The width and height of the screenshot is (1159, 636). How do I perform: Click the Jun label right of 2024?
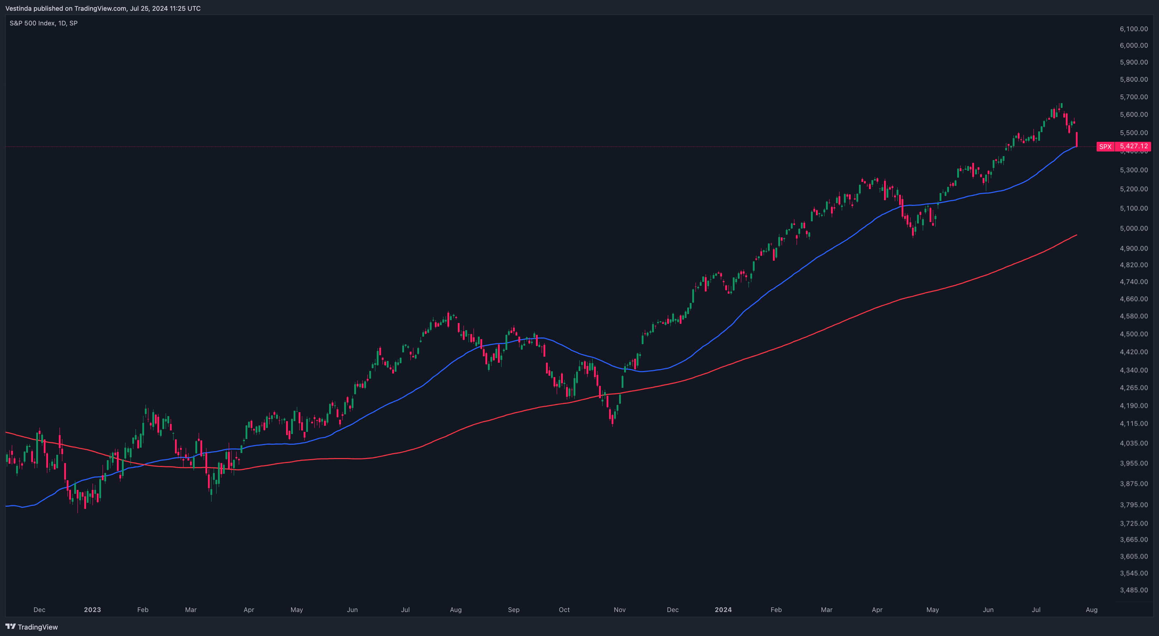click(x=988, y=609)
